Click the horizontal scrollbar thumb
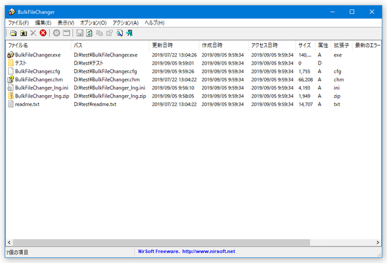Viewport: 387px width, 263px height. pos(162,242)
